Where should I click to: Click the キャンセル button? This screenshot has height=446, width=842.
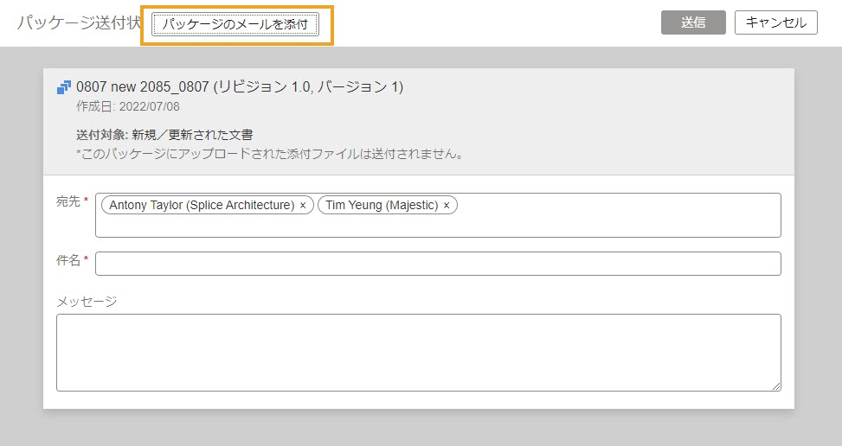click(x=776, y=22)
